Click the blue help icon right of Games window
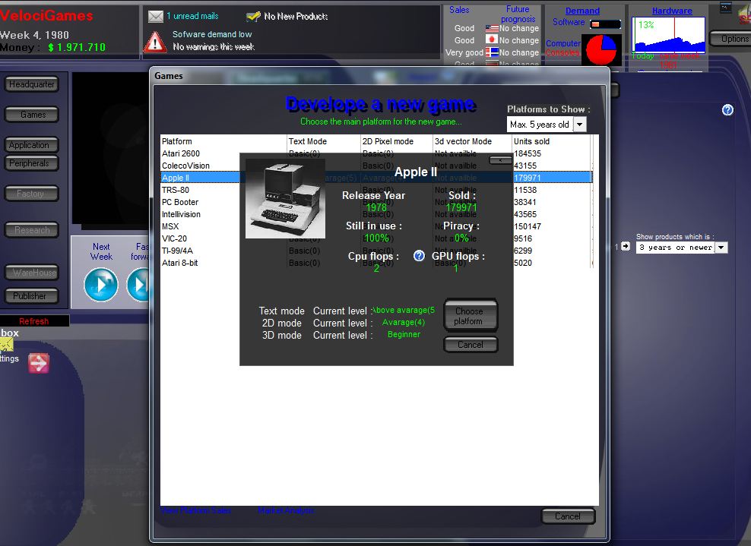 pyautogui.click(x=727, y=110)
